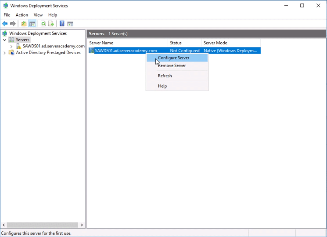Select Remove Server in context menu
The image size is (327, 237).
click(172, 66)
